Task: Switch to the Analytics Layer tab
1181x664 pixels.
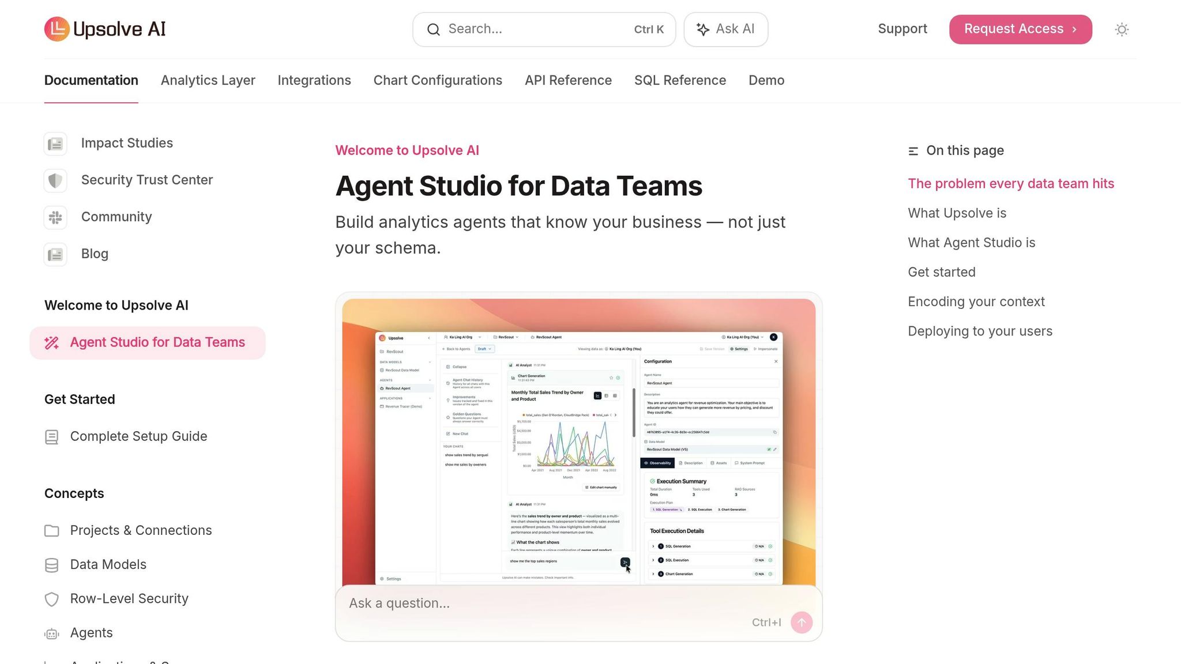Action: (208, 81)
